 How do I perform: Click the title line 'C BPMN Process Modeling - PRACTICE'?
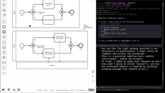pos(120,3)
